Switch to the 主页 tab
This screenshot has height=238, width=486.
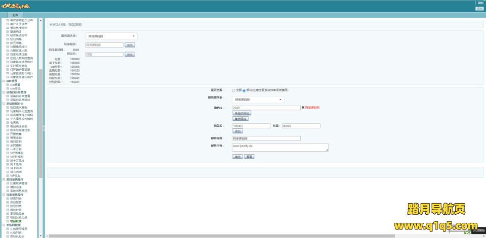click(x=15, y=15)
